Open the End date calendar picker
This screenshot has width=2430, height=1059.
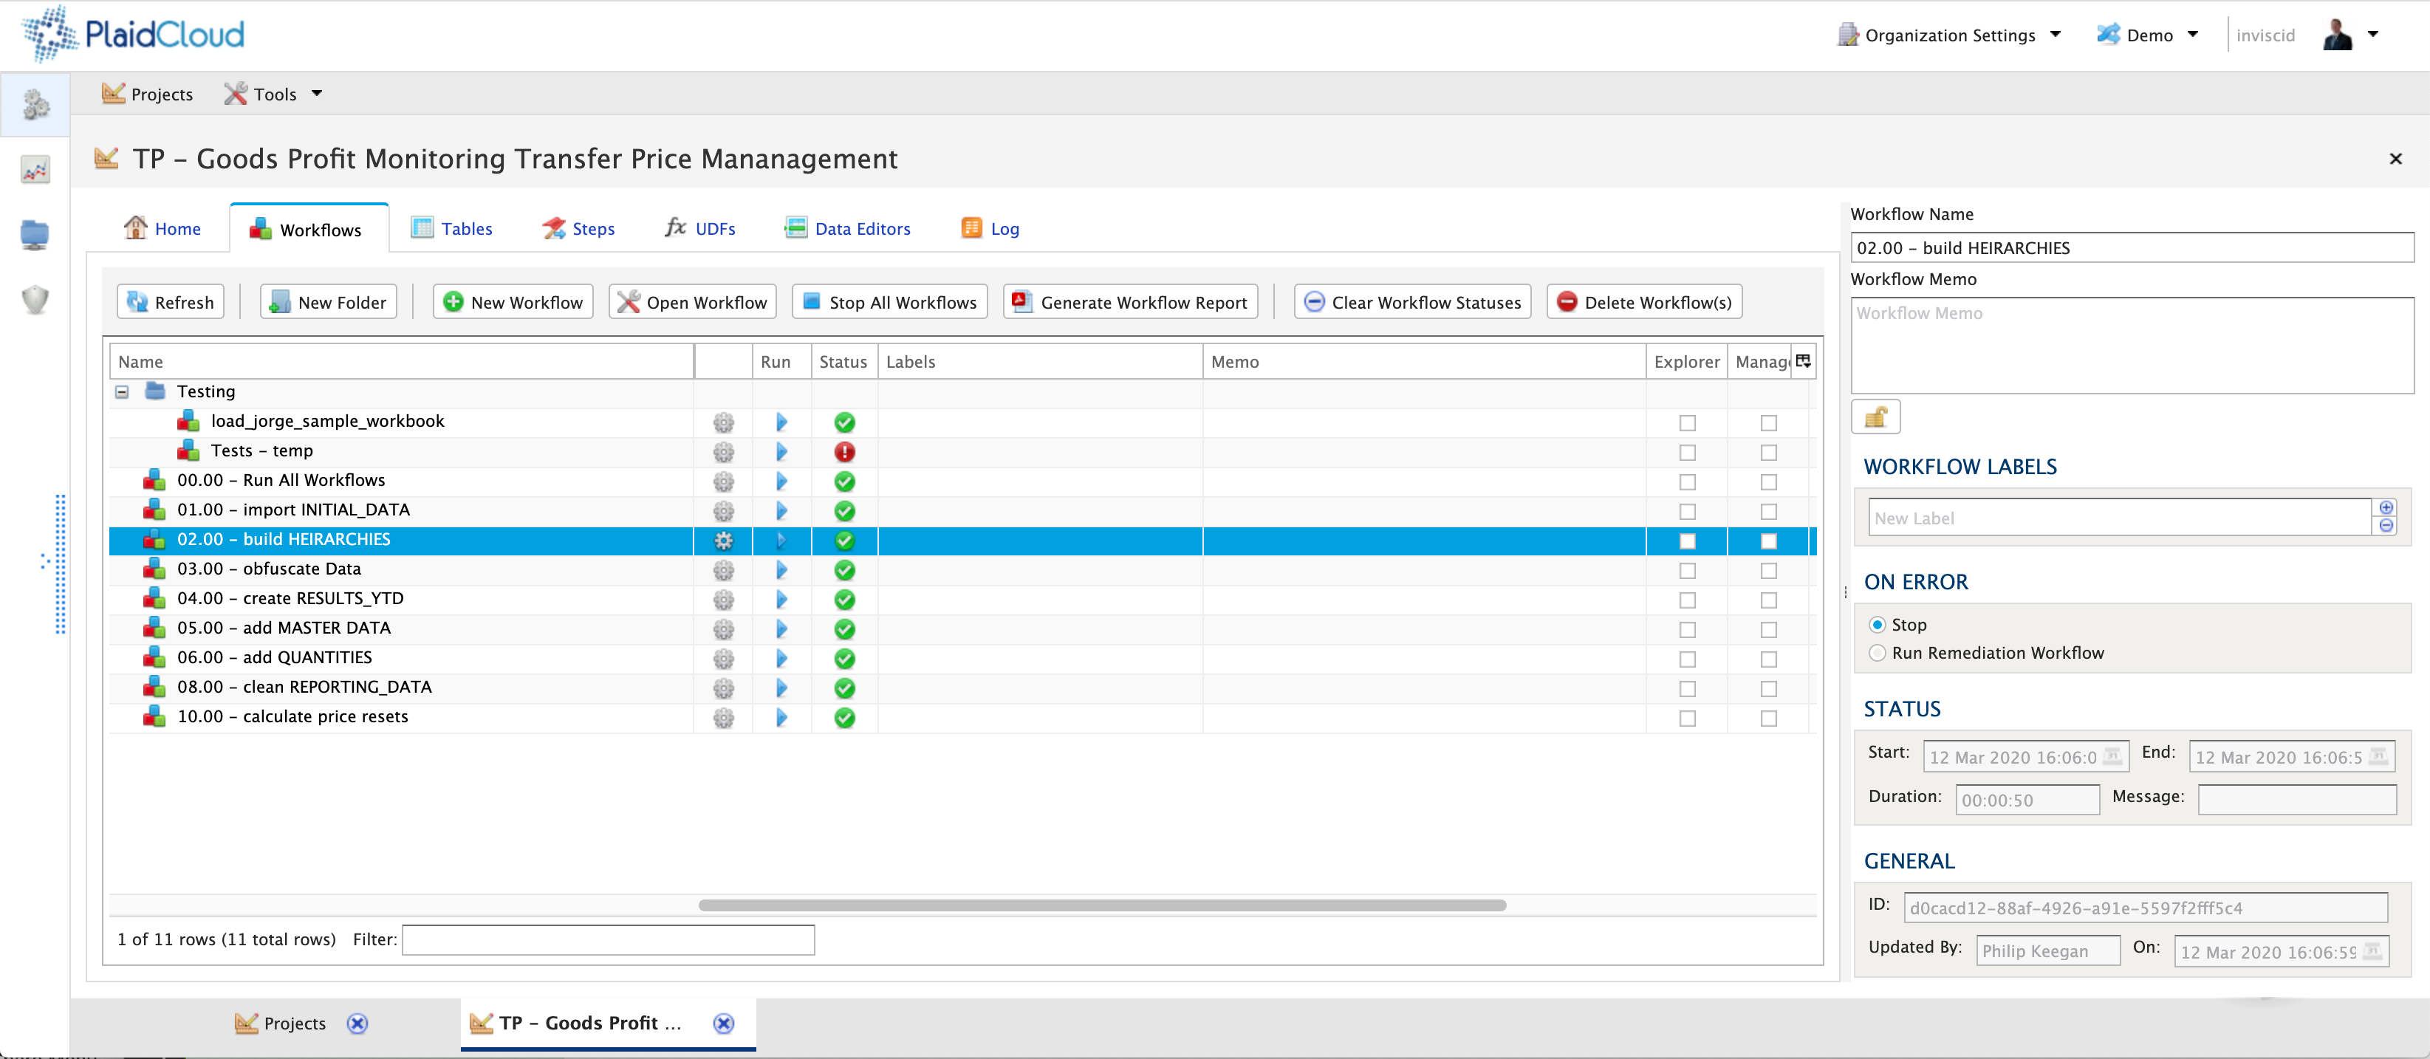(2378, 756)
